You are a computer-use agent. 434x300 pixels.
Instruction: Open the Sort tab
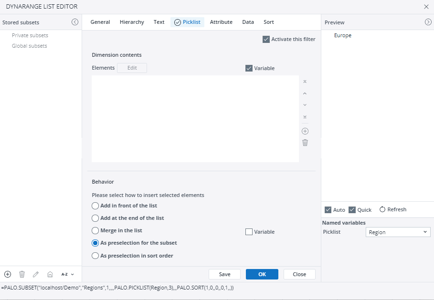[268, 22]
